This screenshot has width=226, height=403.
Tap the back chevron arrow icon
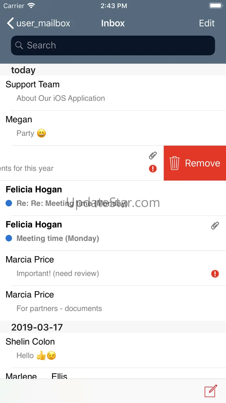(x=10, y=23)
